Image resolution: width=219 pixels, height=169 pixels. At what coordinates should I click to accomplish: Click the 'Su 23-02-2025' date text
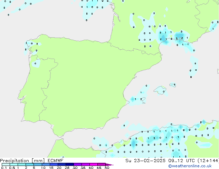coord(145,161)
